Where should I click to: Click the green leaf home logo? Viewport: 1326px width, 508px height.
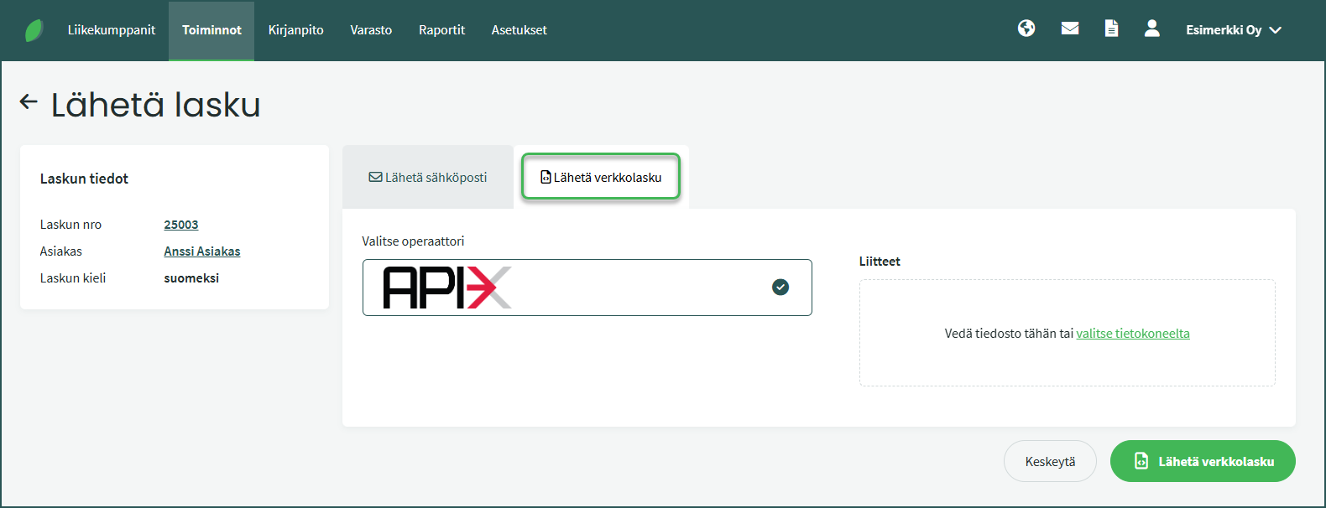tap(34, 31)
